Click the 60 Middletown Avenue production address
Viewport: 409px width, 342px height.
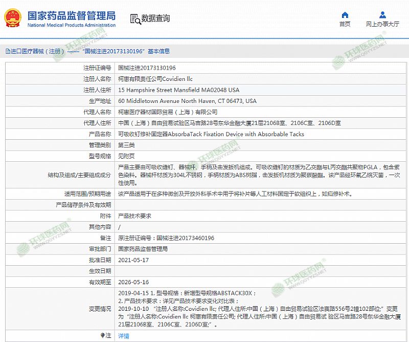point(187,101)
